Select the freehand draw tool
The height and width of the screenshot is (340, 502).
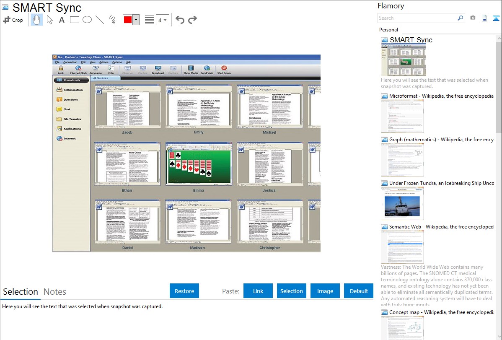[112, 20]
